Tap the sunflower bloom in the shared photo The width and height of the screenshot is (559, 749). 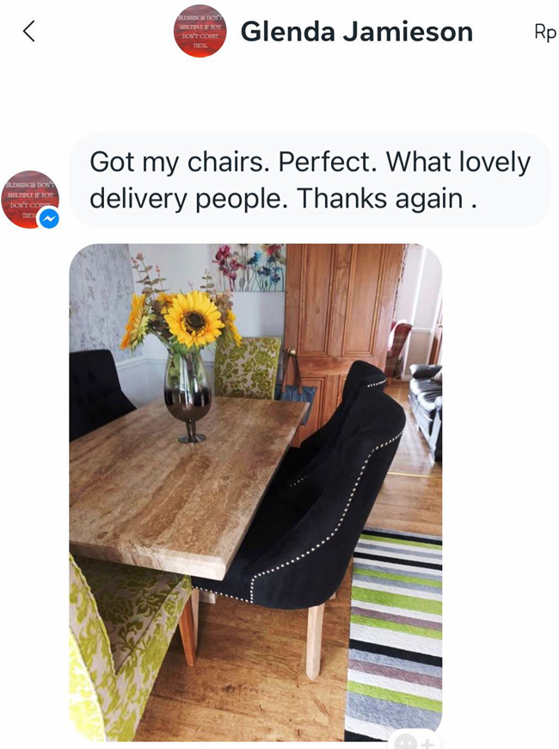pyautogui.click(x=193, y=319)
